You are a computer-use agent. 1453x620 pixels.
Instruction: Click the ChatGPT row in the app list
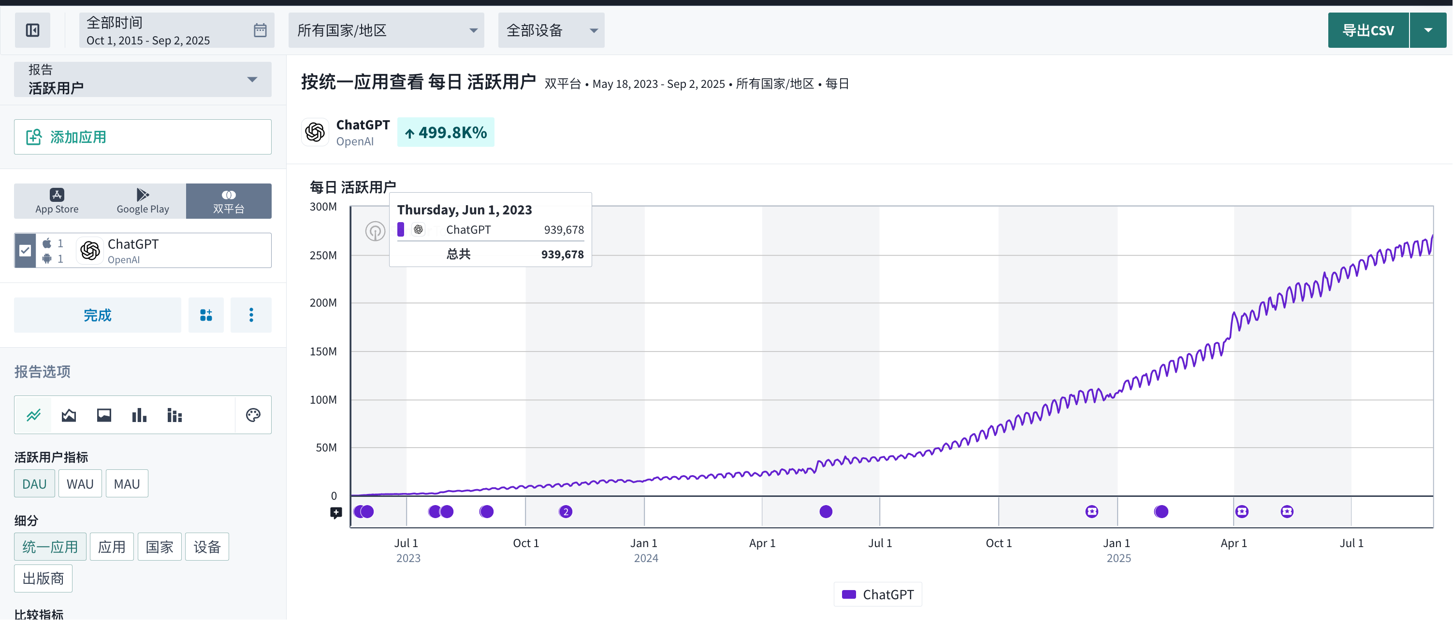(143, 250)
